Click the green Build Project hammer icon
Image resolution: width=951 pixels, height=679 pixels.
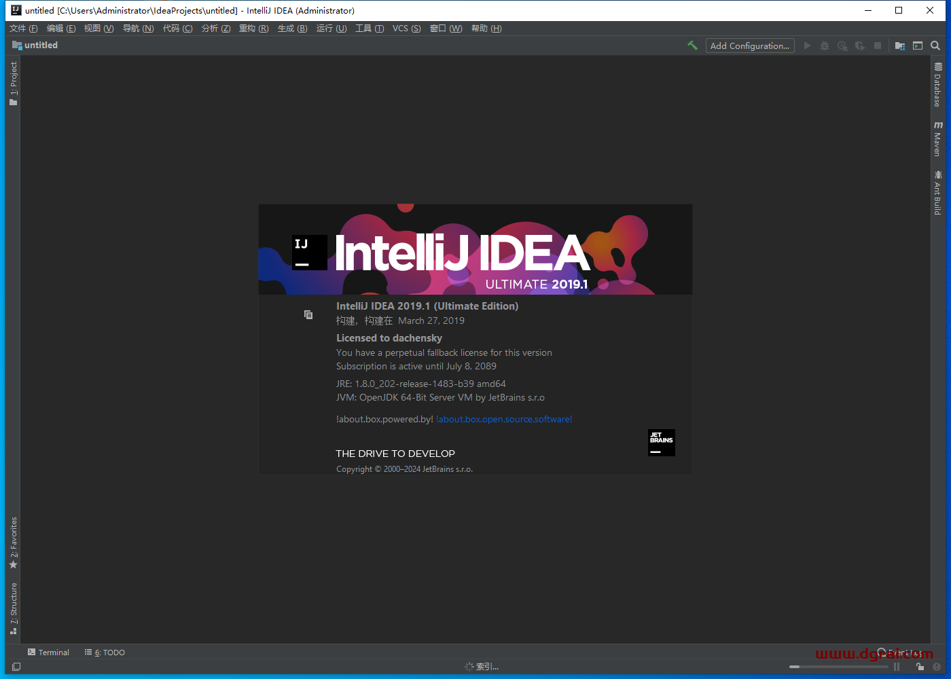tap(692, 45)
